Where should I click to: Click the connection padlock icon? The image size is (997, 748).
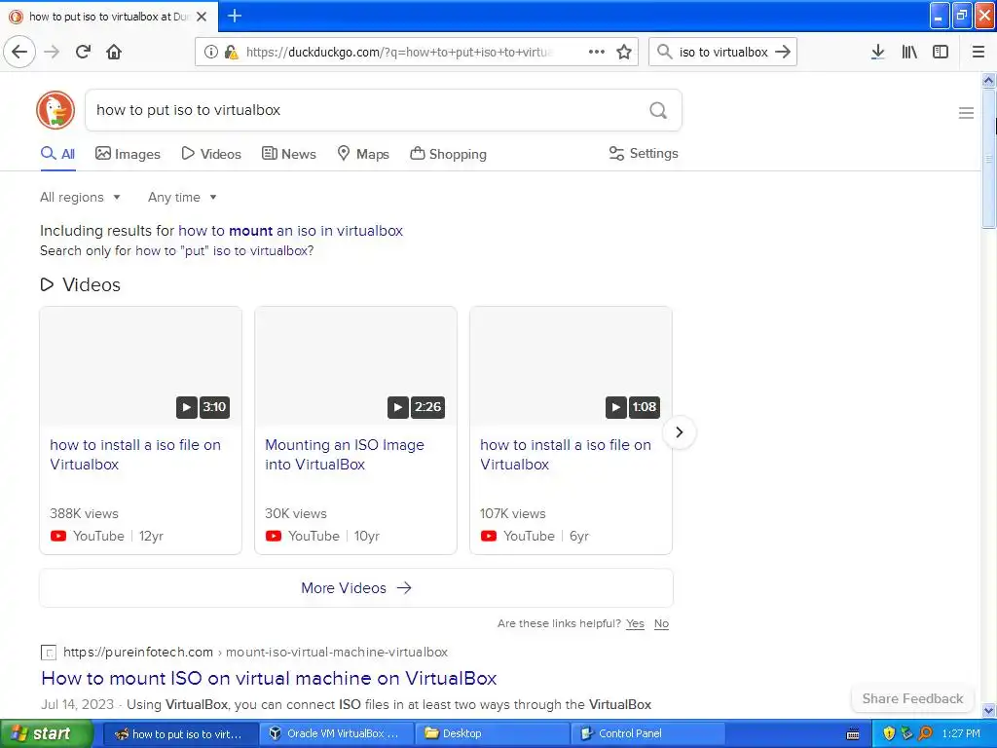click(231, 52)
